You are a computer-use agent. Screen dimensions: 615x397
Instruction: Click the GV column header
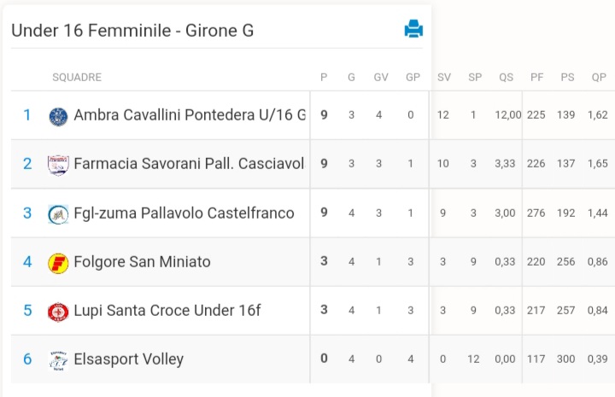point(381,77)
